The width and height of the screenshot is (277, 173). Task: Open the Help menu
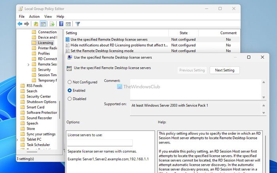click(x=60, y=17)
